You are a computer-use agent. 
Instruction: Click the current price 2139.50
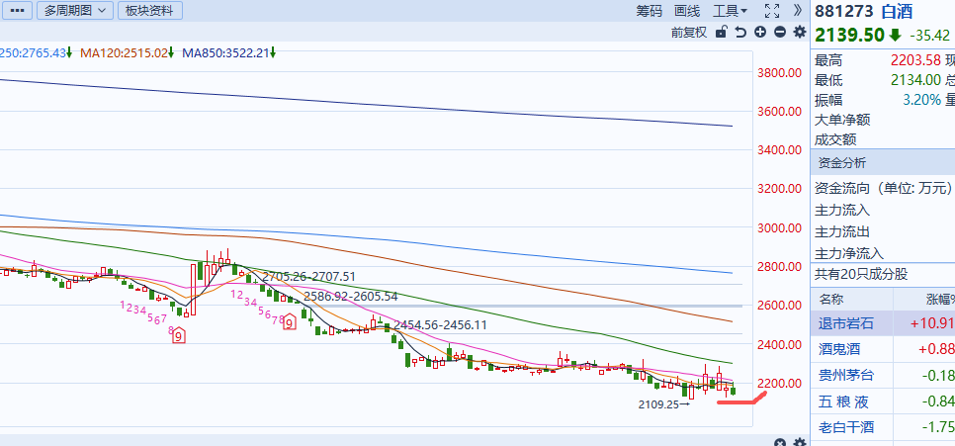tap(849, 35)
